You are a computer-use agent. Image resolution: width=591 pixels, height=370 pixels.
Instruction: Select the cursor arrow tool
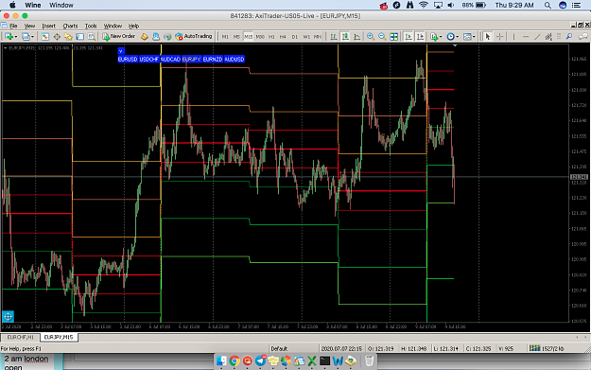(x=488, y=37)
